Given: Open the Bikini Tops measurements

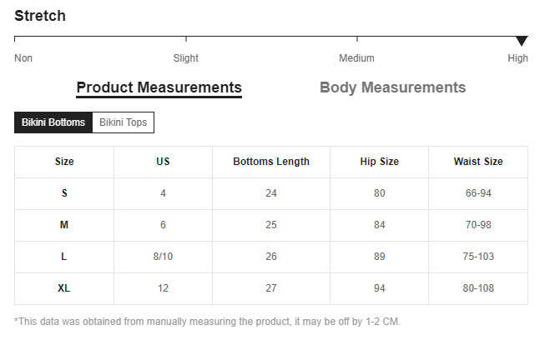Looking at the screenshot, I should click(123, 122).
